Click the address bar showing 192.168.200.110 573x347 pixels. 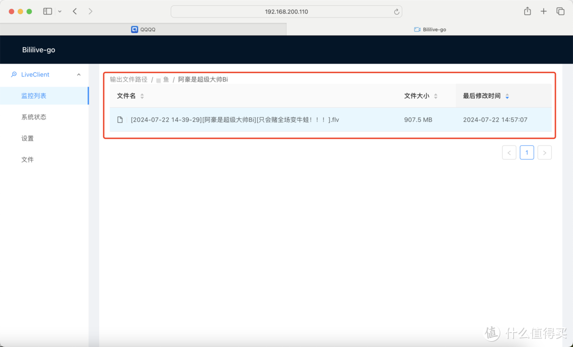[x=286, y=11]
